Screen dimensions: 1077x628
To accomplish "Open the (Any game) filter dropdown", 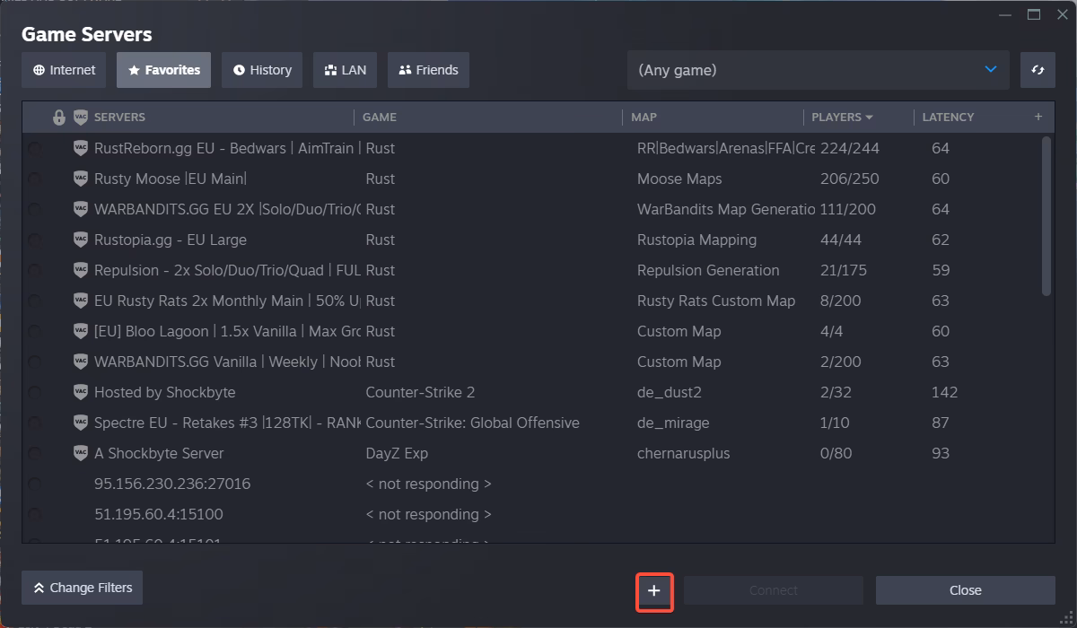I will click(818, 70).
